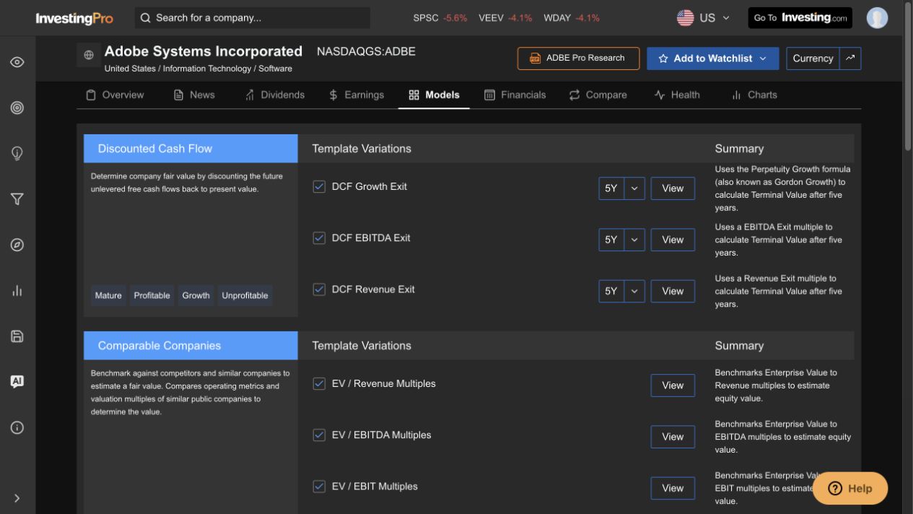913x514 pixels.
Task: View the EV / EBITDA Multiples model
Action: point(673,437)
